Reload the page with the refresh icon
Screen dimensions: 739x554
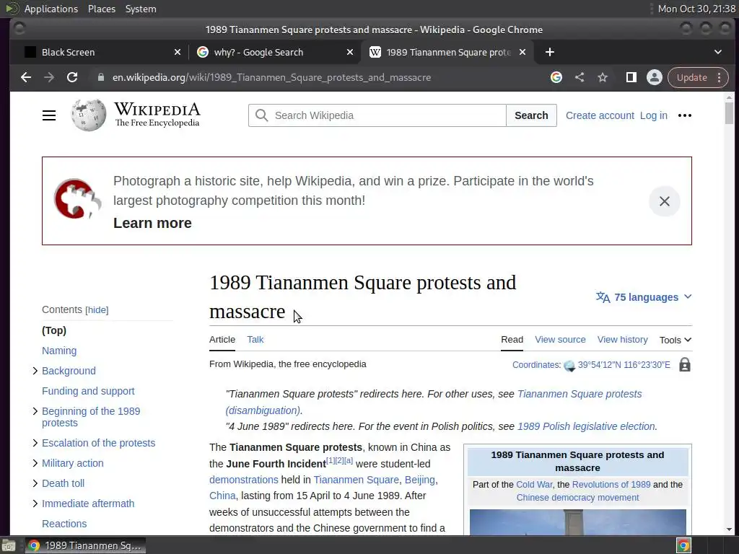[72, 77]
